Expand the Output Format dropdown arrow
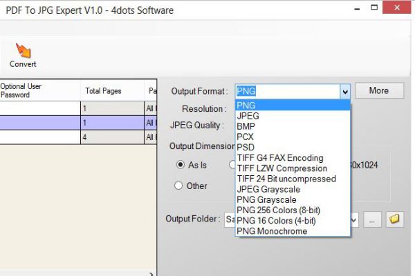 [x=345, y=91]
